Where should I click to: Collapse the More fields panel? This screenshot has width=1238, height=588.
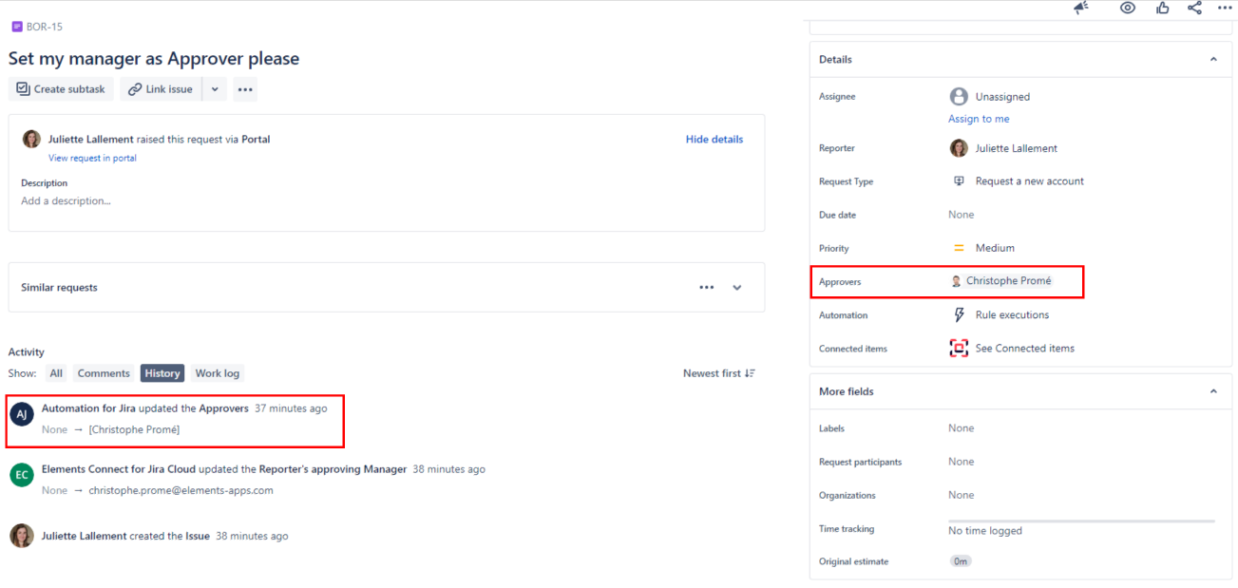click(x=1213, y=391)
